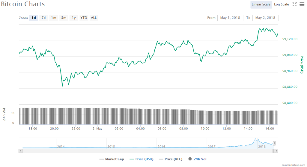This screenshot has width=307, height=167.
Task: Click navigator scrollbar left arrow
Action: tap(20, 151)
